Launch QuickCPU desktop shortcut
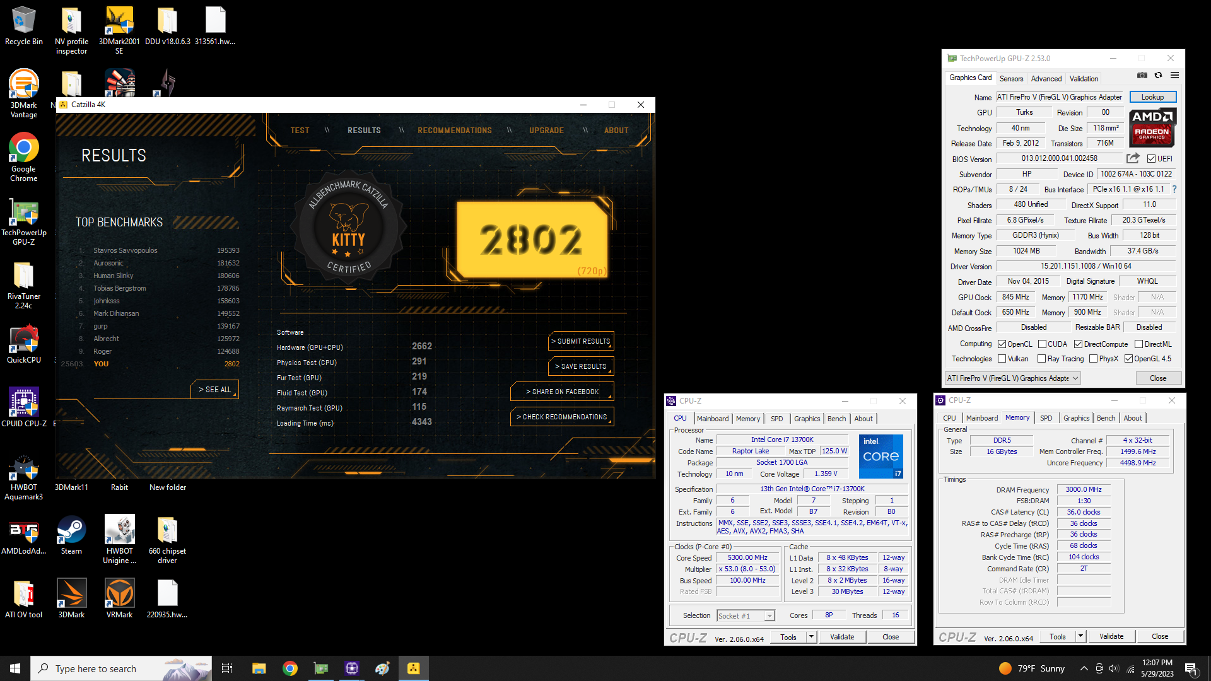Screen dimensions: 1211x681 [23, 345]
